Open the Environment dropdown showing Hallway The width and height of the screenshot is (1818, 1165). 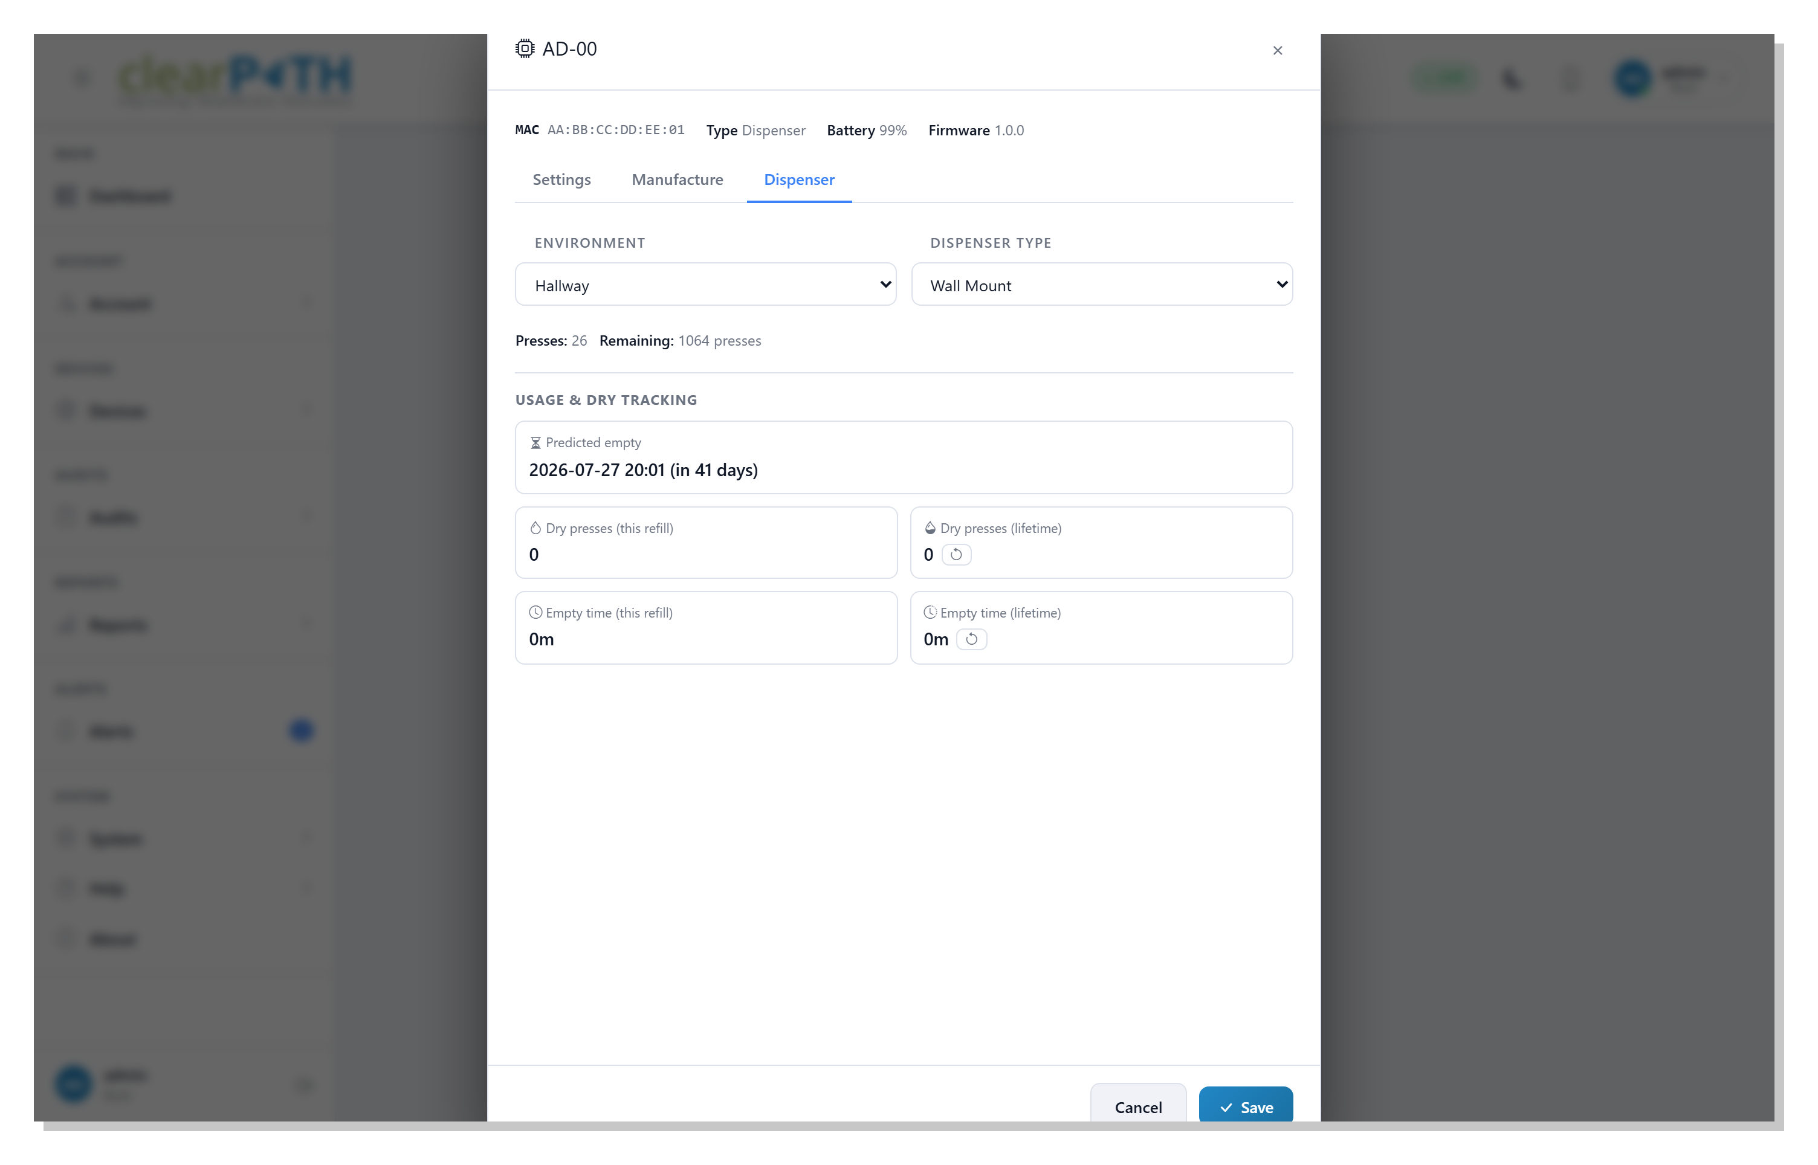705,285
